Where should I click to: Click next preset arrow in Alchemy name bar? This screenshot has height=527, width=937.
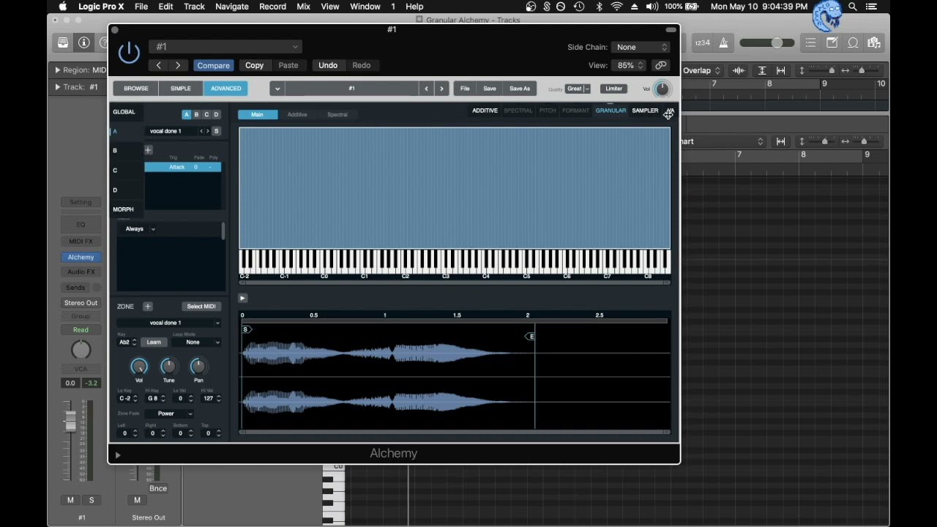click(441, 89)
